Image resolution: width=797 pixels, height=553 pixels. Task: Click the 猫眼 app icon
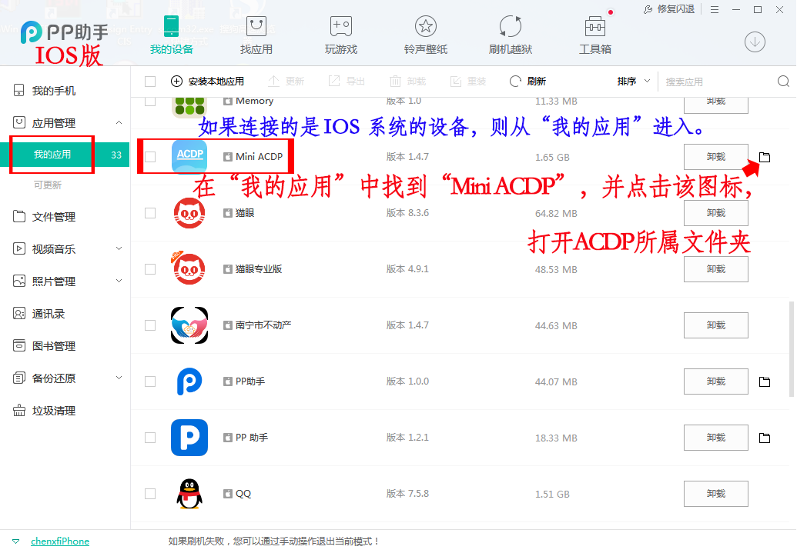(x=189, y=213)
